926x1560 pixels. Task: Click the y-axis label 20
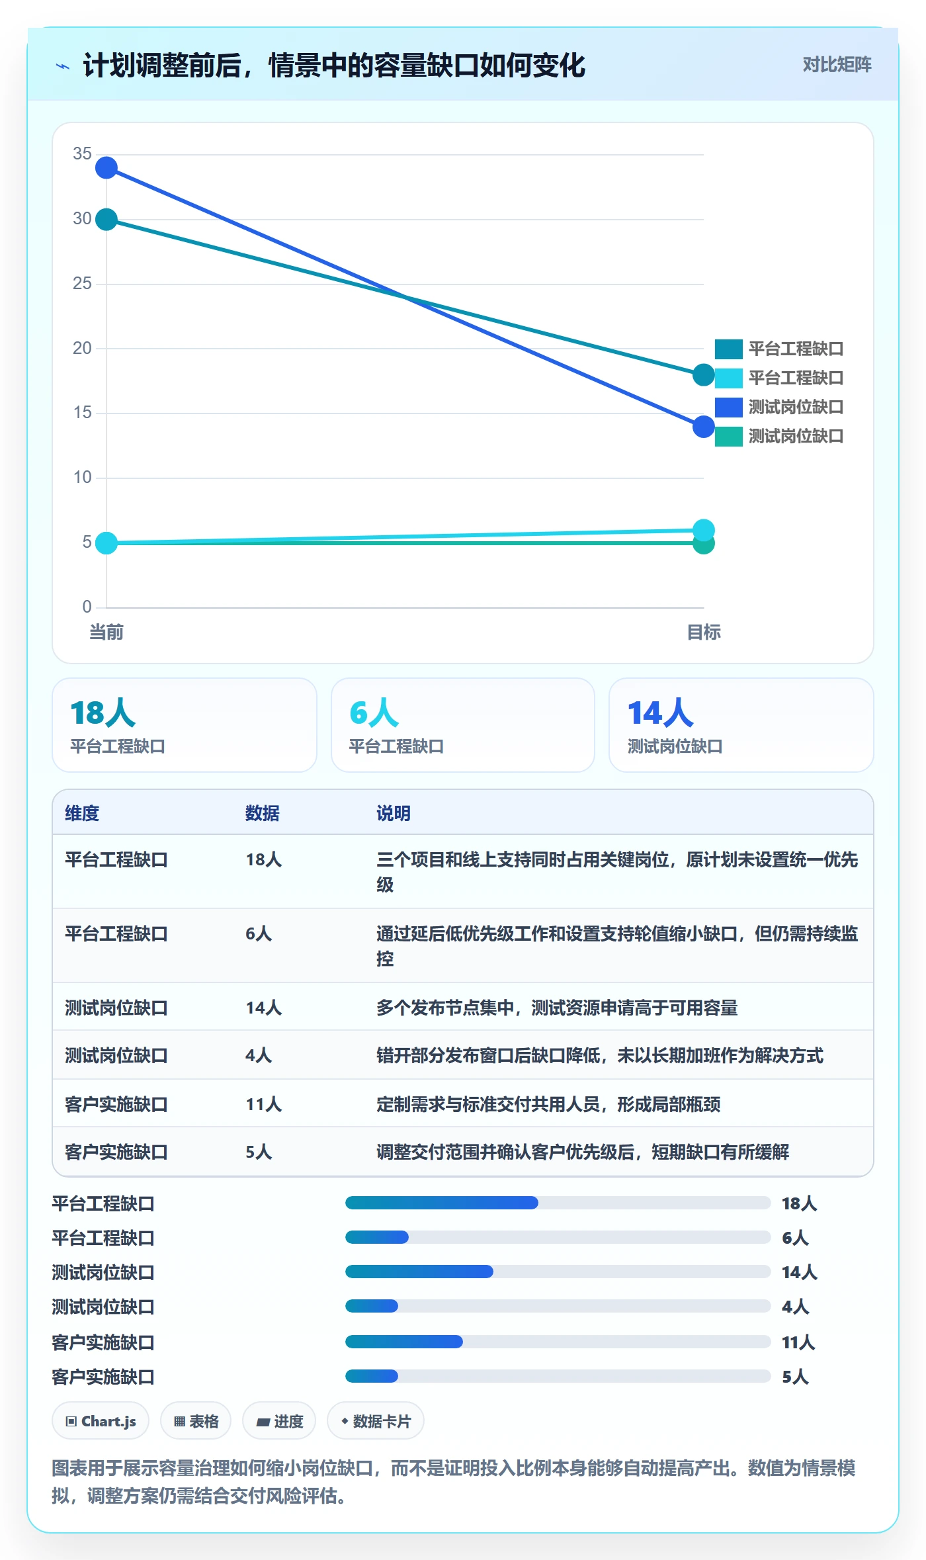[82, 348]
